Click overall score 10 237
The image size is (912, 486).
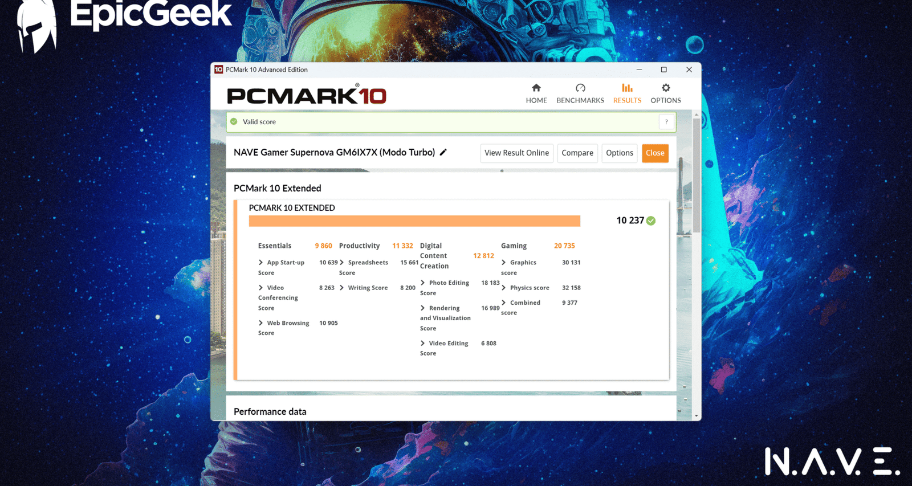pos(630,220)
